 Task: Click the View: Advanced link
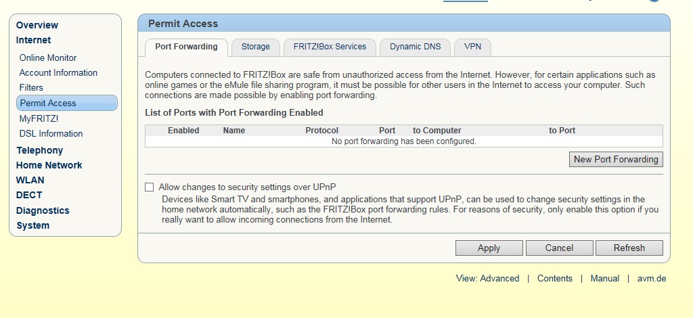(x=487, y=278)
